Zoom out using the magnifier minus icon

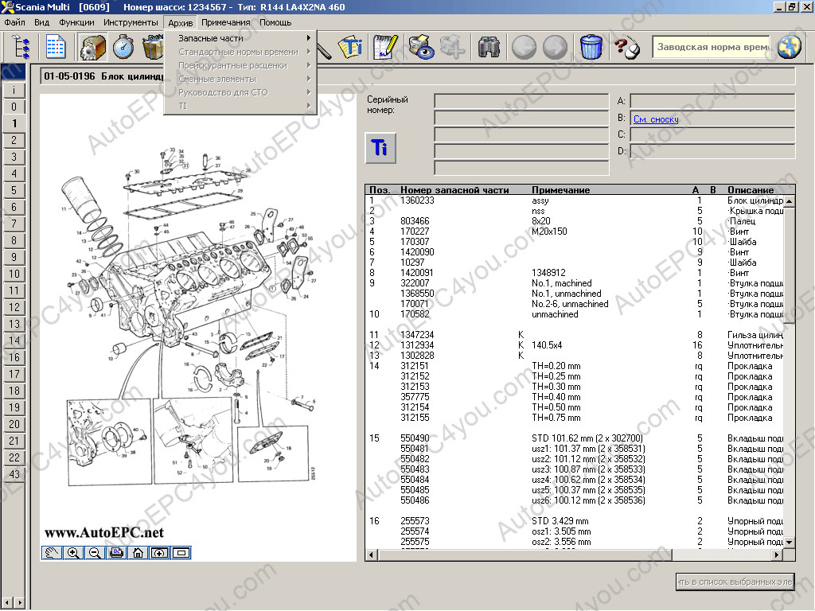coord(95,553)
